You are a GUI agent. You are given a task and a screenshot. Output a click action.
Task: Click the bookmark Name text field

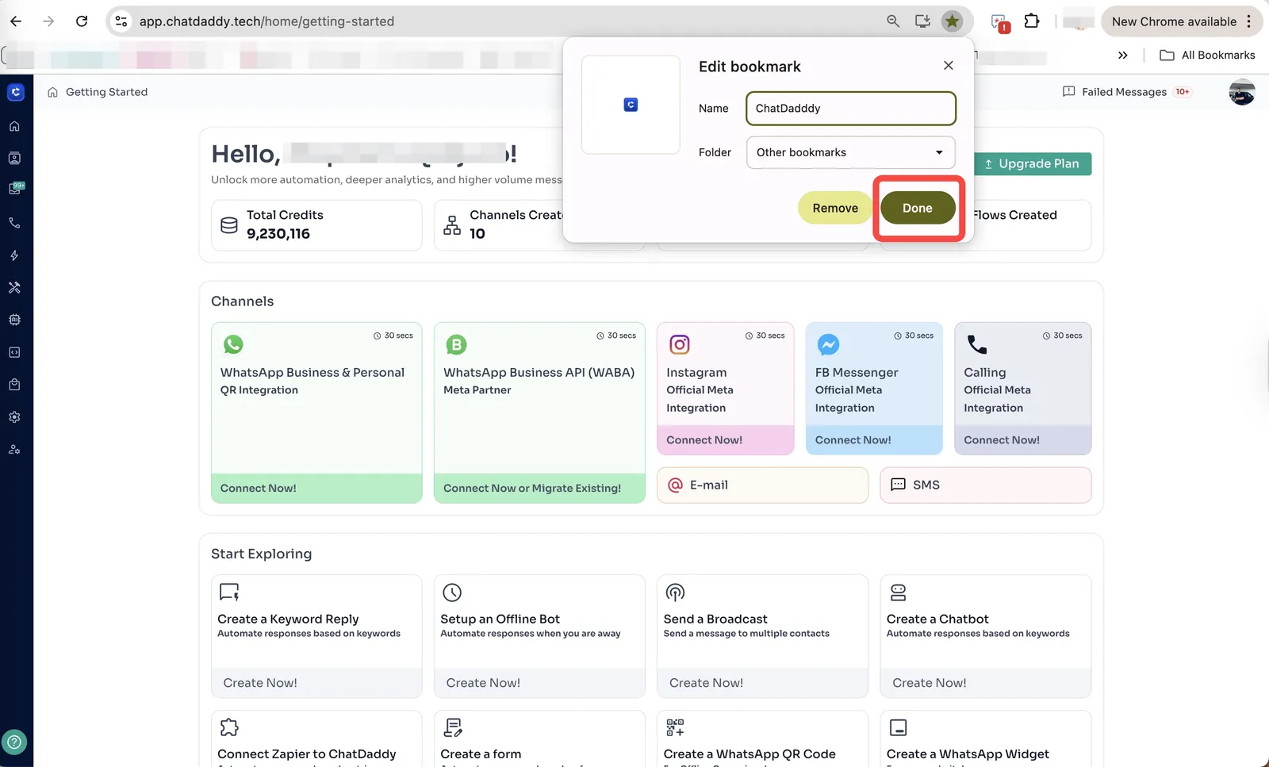[850, 109]
